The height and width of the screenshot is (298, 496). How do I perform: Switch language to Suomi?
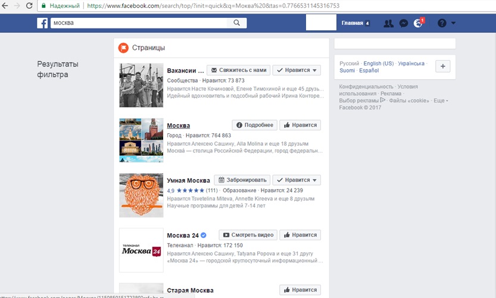(347, 70)
